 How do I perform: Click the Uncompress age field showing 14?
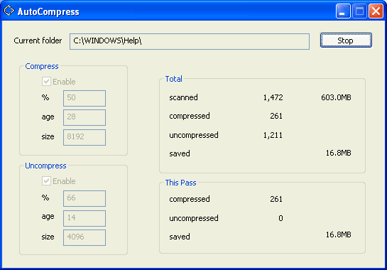pos(85,218)
